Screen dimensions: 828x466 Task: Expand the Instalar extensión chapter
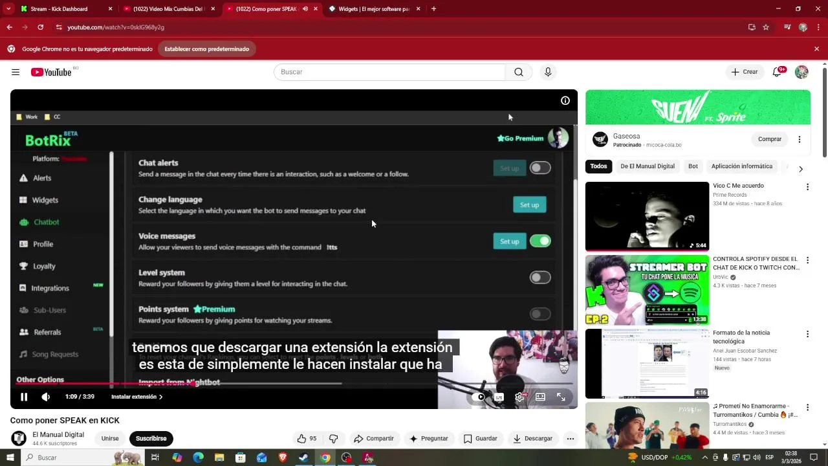[x=136, y=397]
